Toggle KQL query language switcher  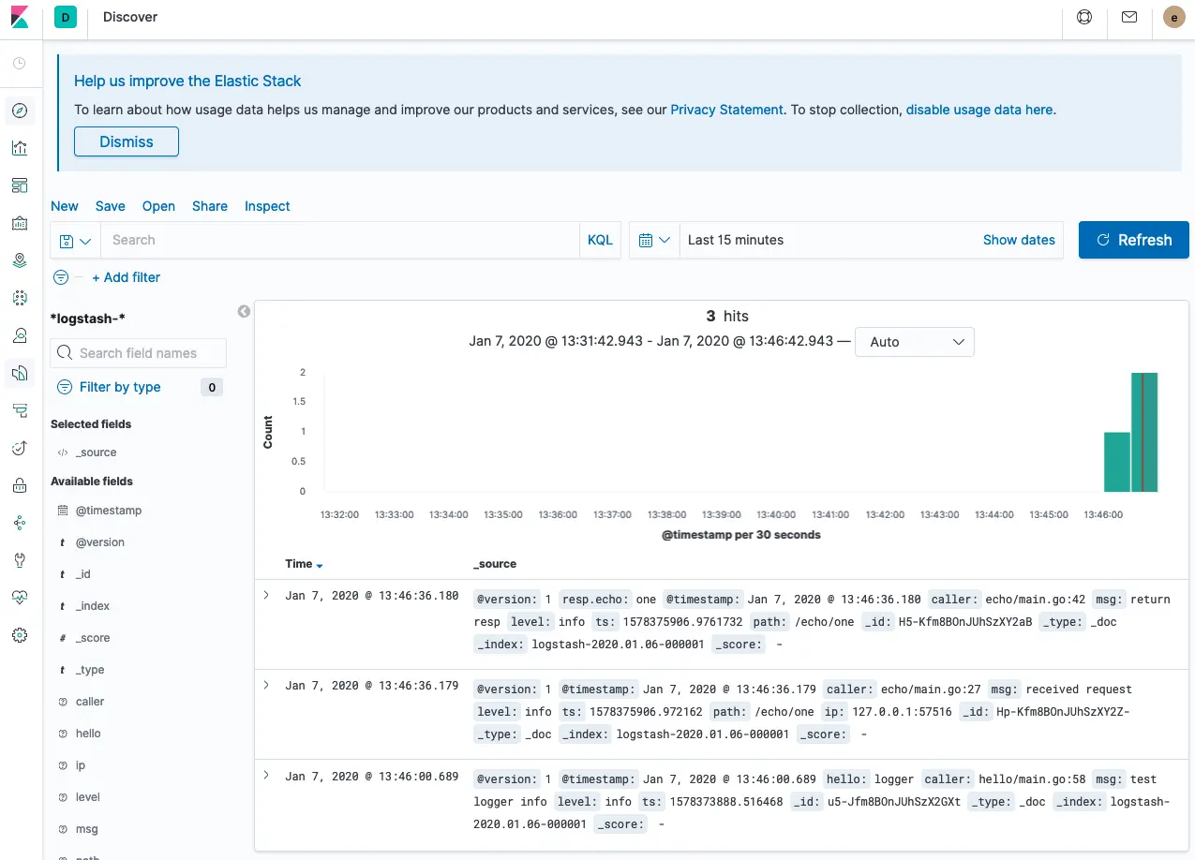(600, 240)
